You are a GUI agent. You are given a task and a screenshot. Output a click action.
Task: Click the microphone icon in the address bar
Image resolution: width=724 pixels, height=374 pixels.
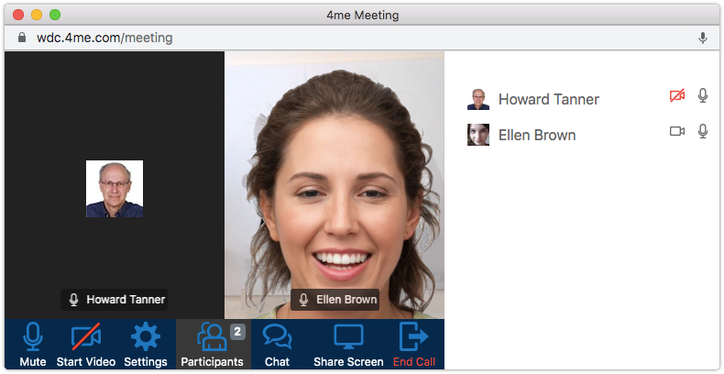click(703, 38)
